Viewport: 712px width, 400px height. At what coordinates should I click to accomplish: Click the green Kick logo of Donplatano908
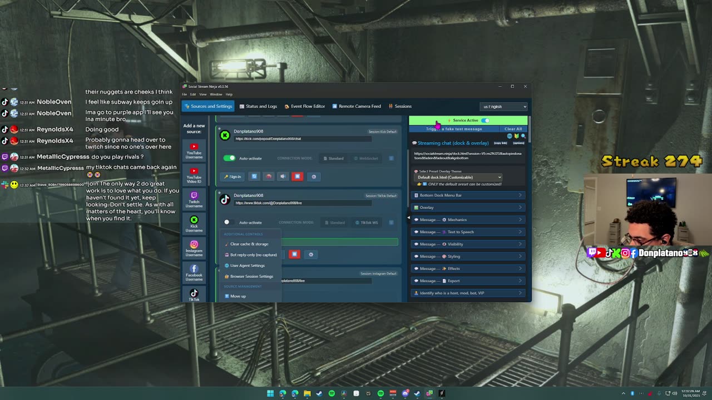225,135
